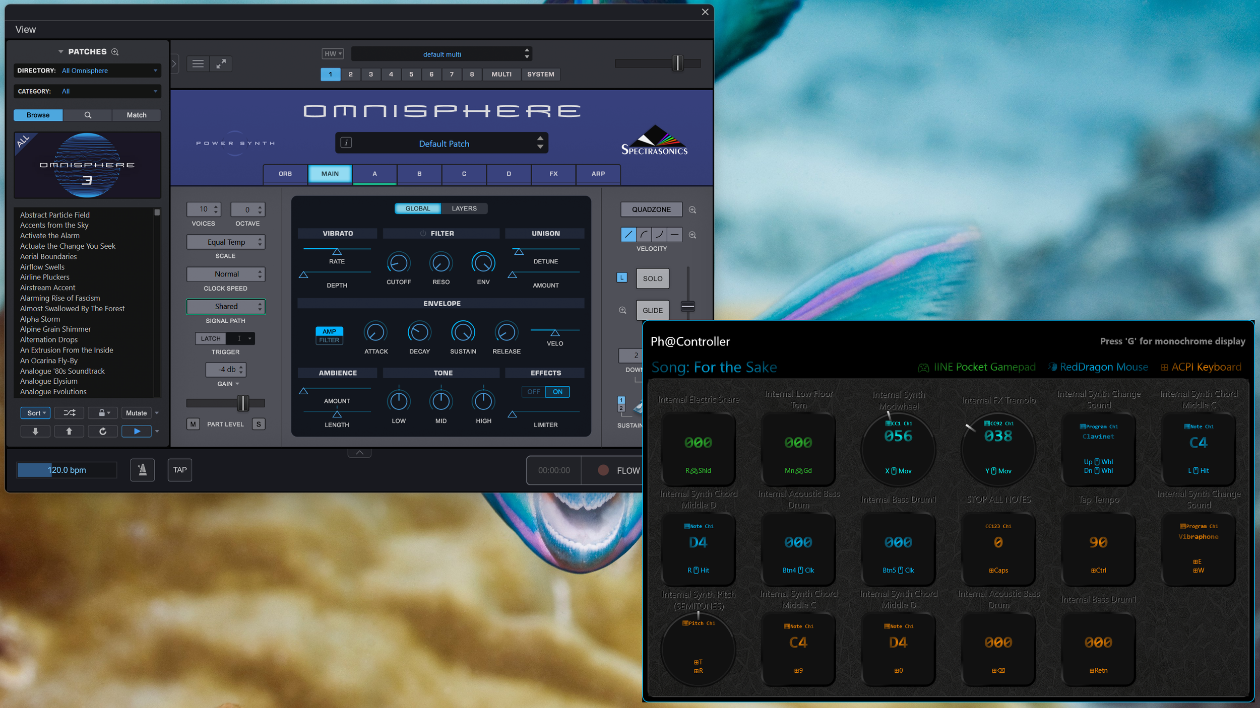
Task: Switch to the FX tab
Action: point(553,174)
